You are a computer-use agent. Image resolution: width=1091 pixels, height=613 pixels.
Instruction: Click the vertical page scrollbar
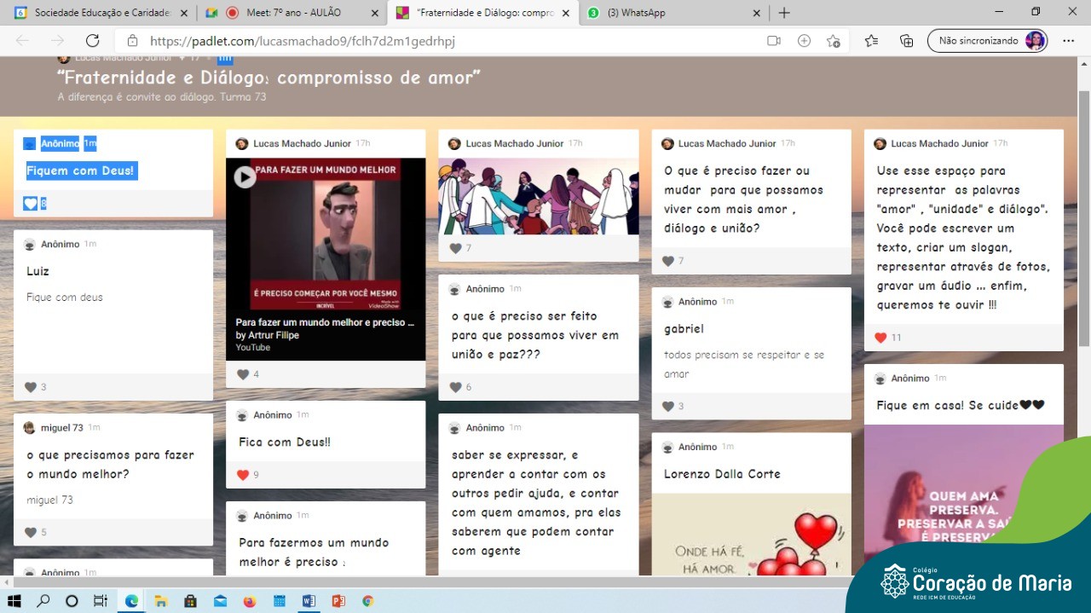[x=1083, y=213]
